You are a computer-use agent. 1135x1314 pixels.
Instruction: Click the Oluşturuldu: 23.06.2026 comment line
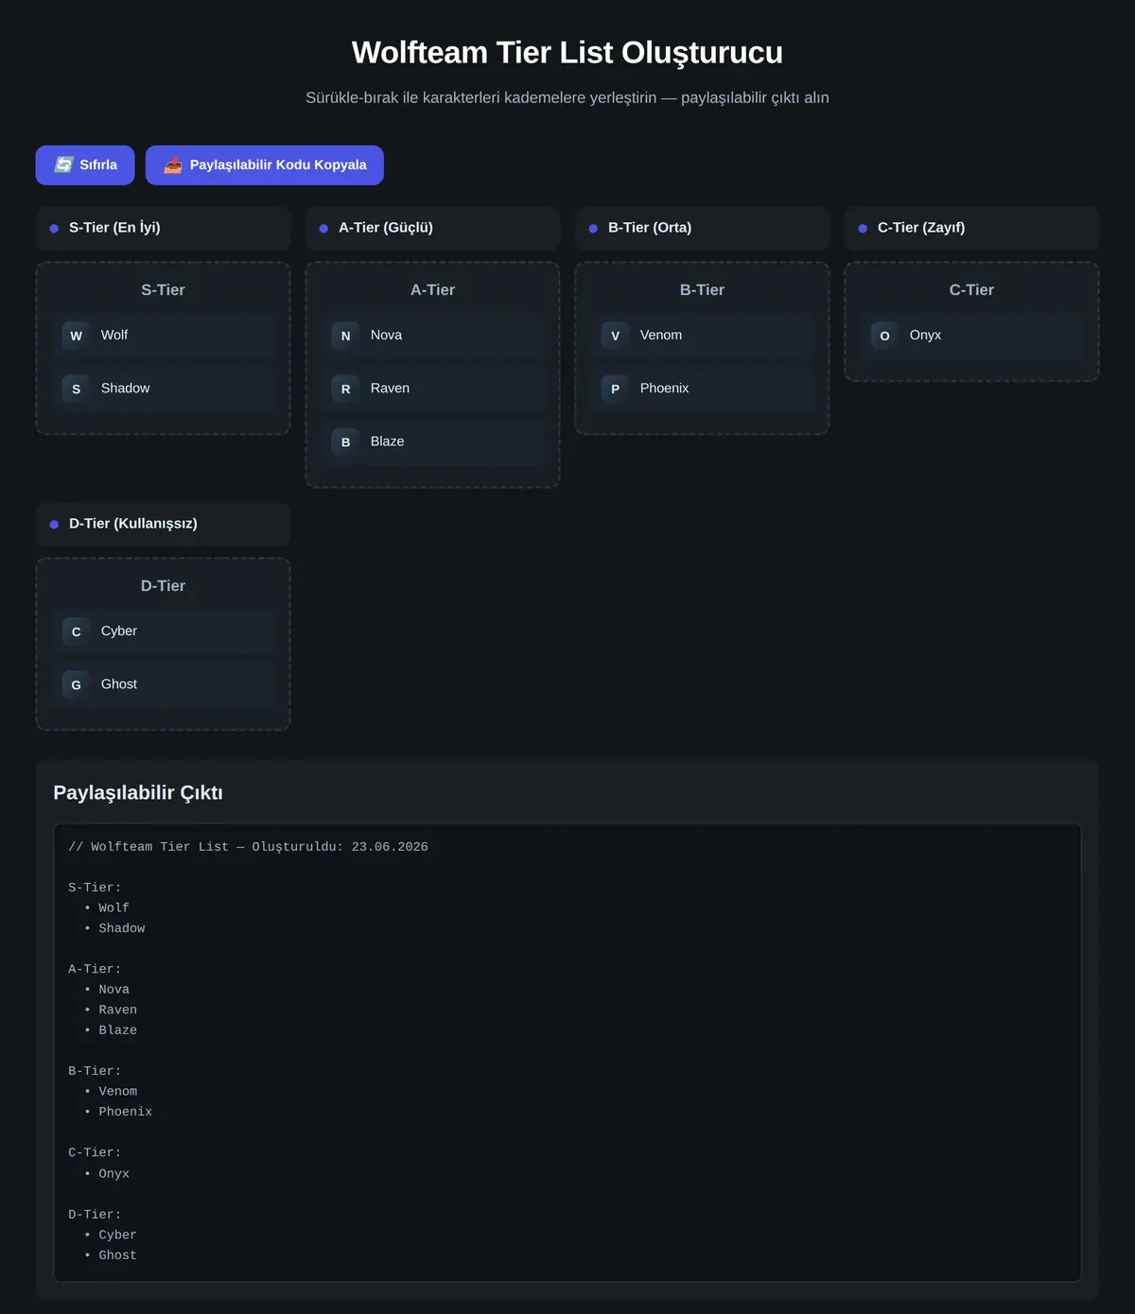click(x=248, y=847)
